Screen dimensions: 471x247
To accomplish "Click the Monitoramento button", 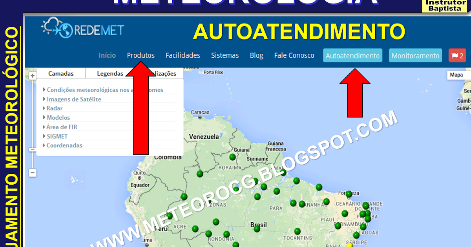I will pyautogui.click(x=415, y=55).
